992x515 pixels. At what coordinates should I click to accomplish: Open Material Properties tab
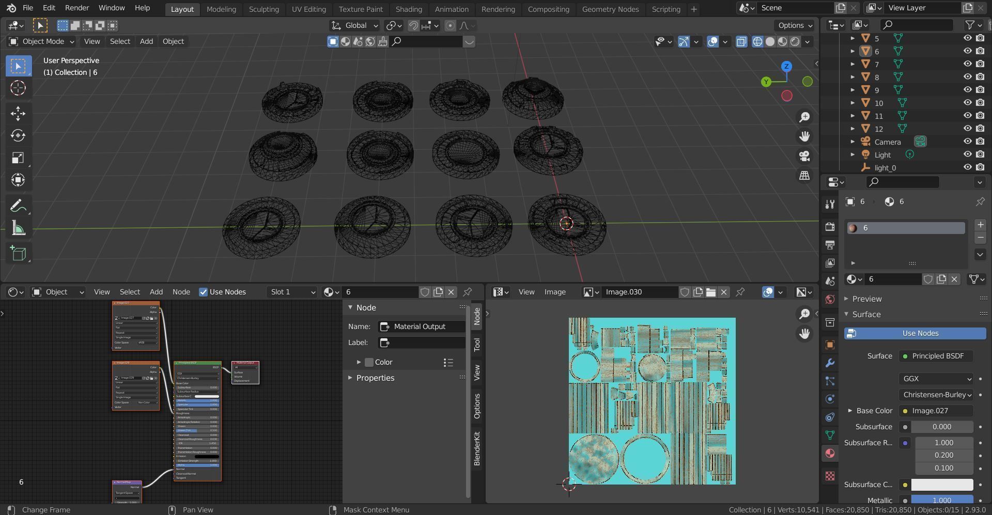pyautogui.click(x=830, y=453)
